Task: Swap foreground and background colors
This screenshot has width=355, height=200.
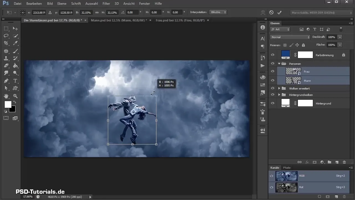Action: point(14,102)
